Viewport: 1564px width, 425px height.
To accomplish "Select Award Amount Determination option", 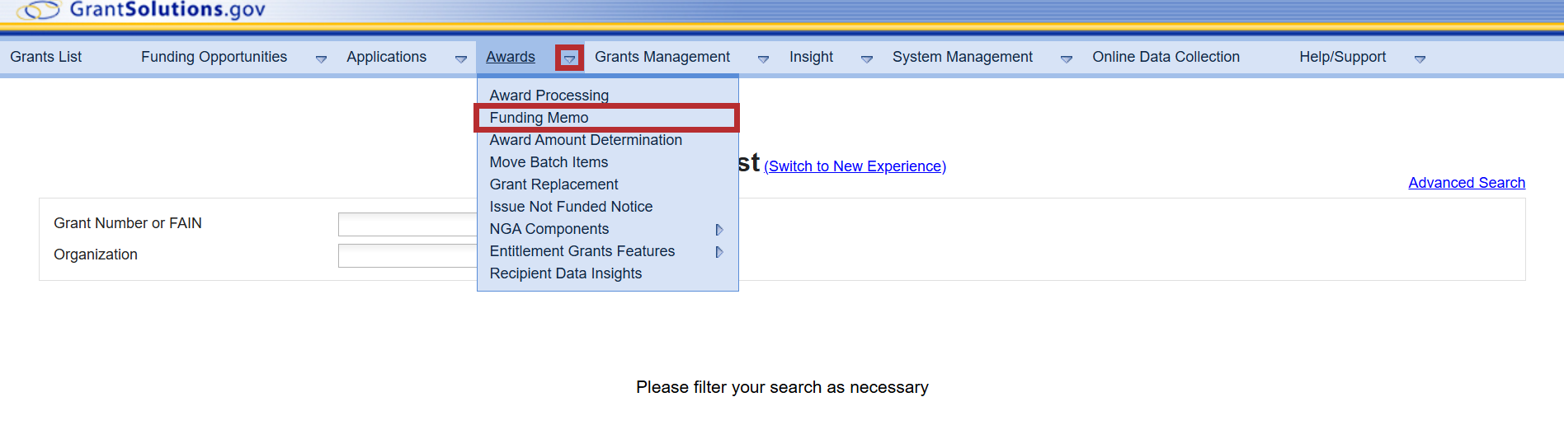I will (x=585, y=140).
